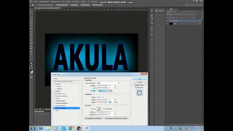Select the Eyedropper tool
The image size is (233, 131).
tap(31, 25)
